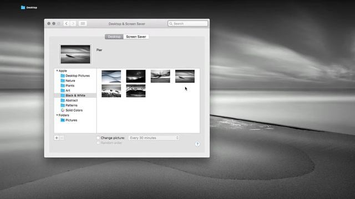Click the large Pier preview image
This screenshot has width=355, height=199.
click(x=75, y=54)
